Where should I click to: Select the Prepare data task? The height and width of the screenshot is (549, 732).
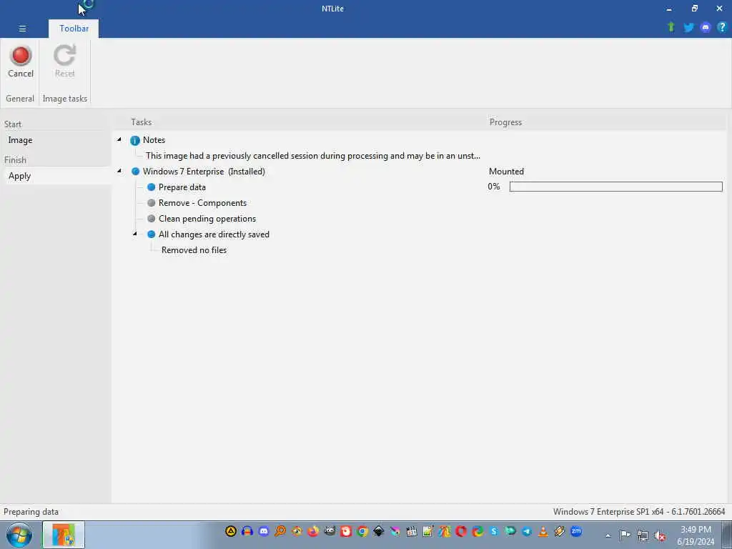182,187
